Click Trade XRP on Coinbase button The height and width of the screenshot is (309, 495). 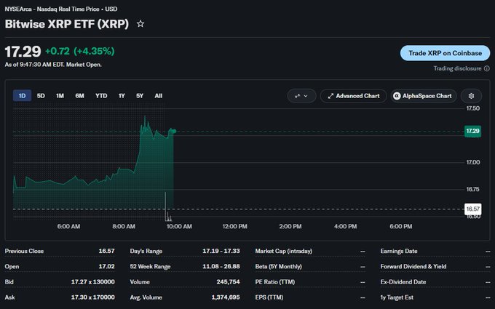445,53
